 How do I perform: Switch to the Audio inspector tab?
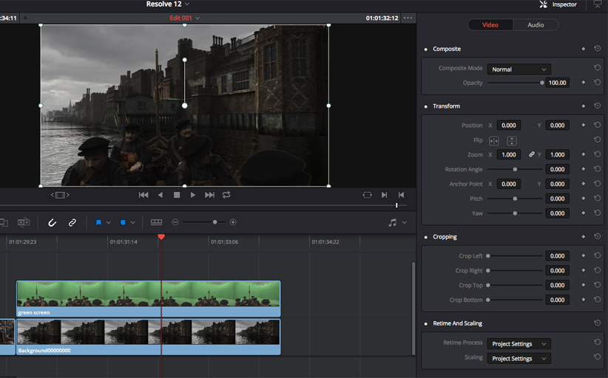click(536, 25)
